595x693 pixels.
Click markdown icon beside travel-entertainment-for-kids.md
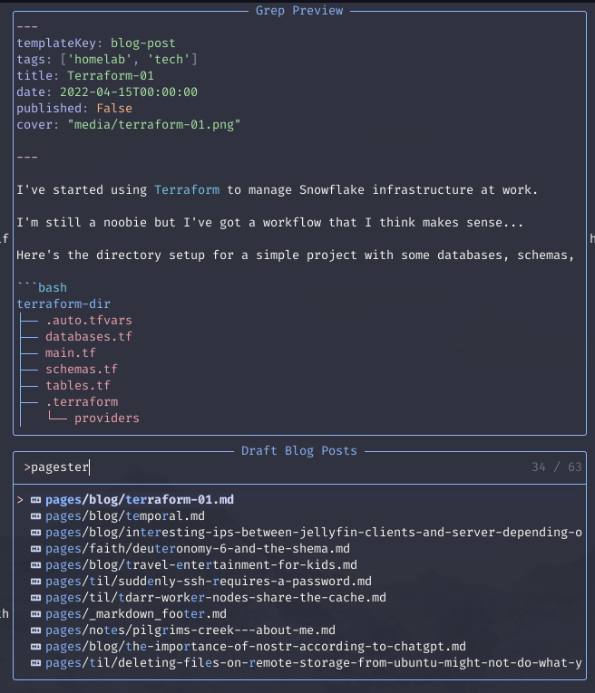[35, 565]
